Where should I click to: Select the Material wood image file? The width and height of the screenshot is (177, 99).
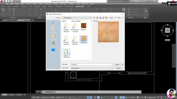[x=84, y=27]
